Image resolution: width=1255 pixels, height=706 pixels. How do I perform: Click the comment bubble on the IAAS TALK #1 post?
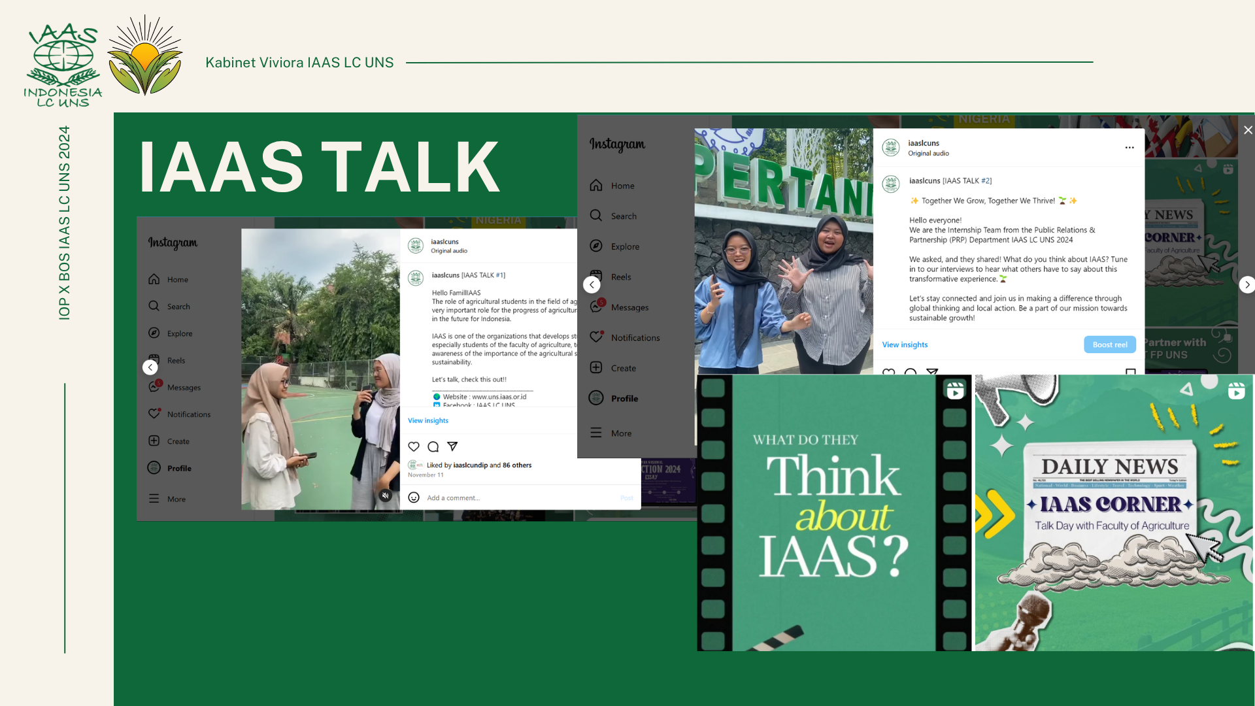433,446
